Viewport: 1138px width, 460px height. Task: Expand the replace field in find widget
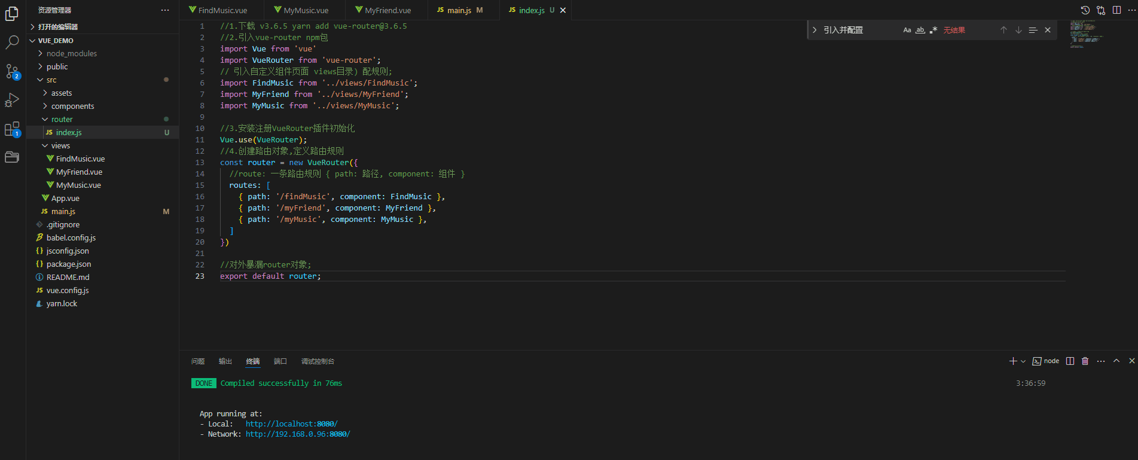pyautogui.click(x=814, y=30)
